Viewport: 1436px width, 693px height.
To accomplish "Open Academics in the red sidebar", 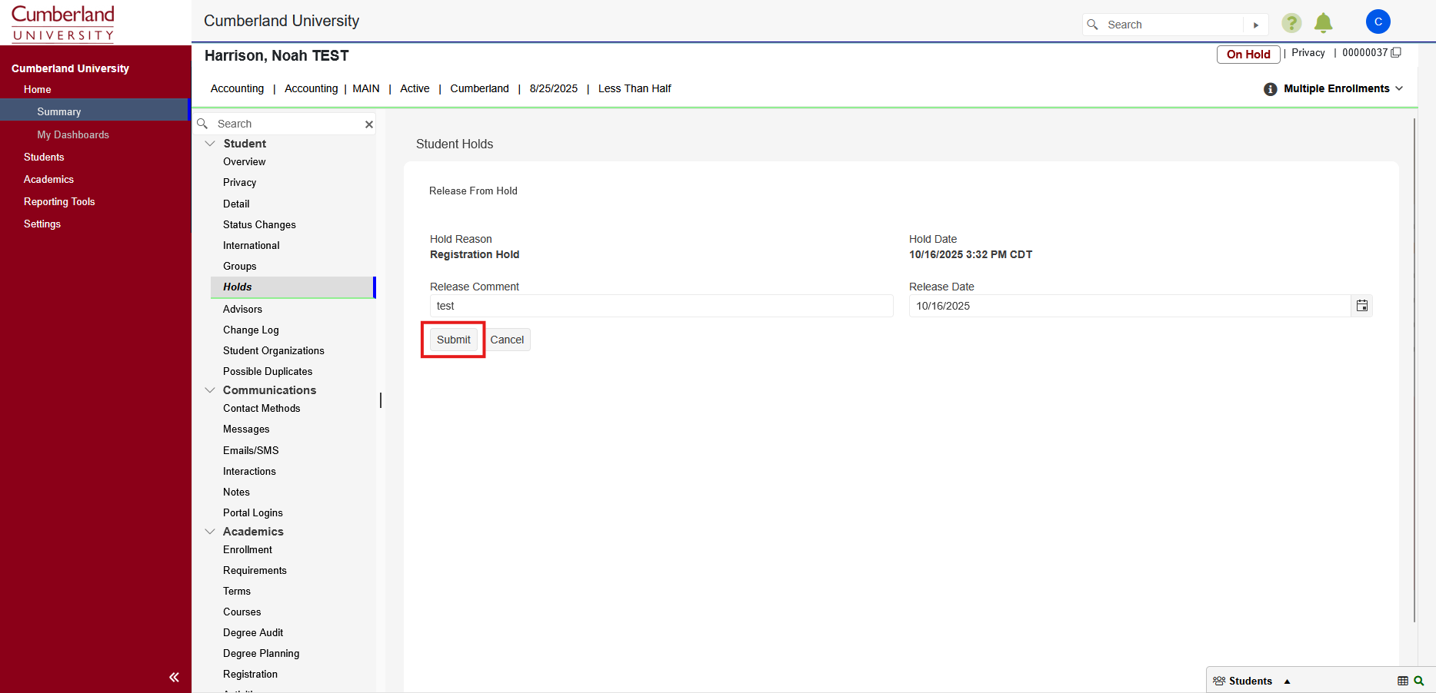I will 48,179.
